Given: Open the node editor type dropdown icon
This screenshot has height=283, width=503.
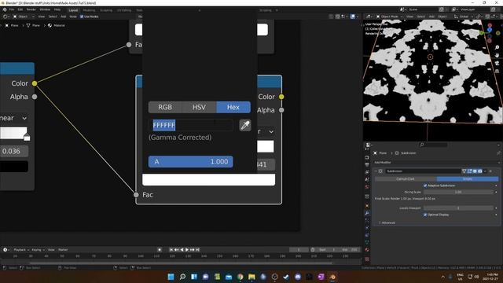Looking at the screenshot, I should pos(6,17).
